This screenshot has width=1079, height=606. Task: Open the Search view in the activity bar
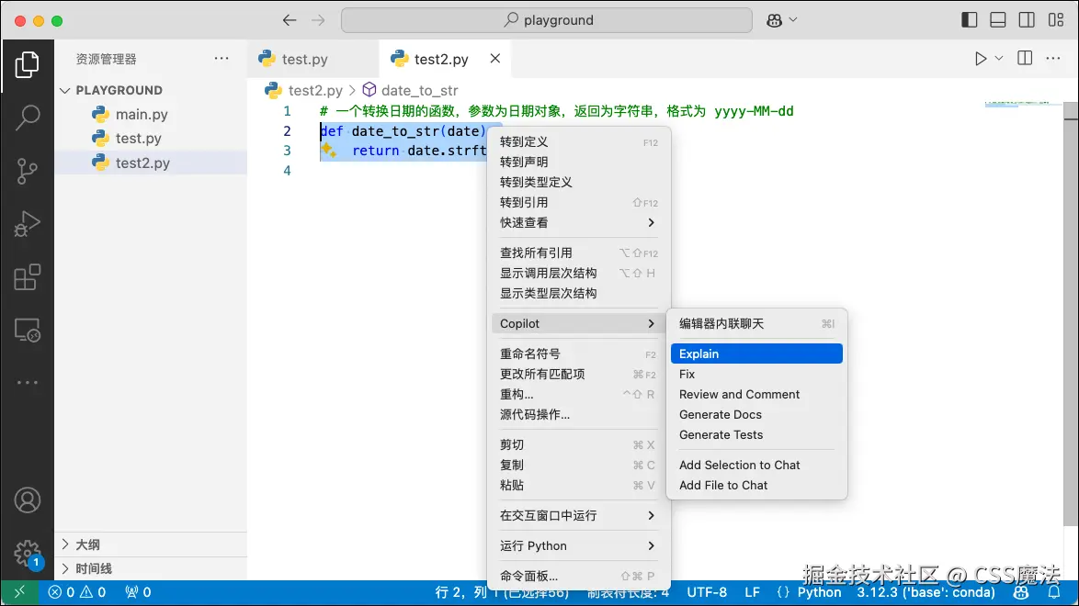coord(28,117)
